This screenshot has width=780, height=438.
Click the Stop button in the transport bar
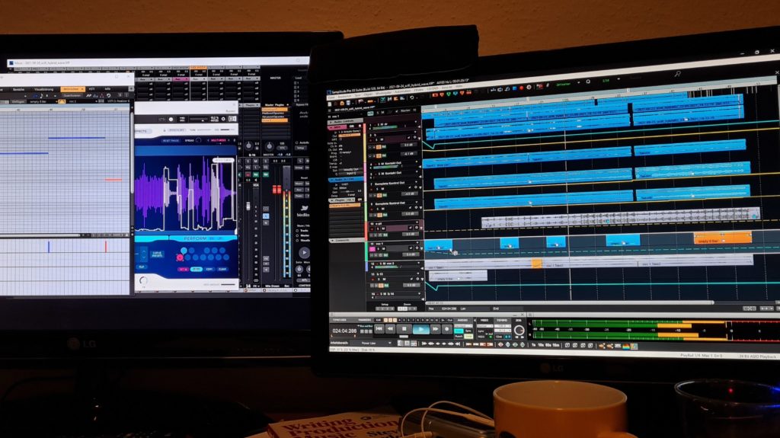pos(404,329)
